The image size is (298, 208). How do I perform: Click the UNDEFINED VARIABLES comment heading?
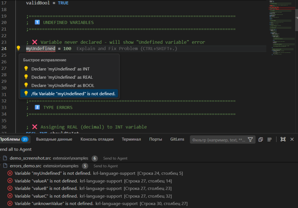click(68, 22)
